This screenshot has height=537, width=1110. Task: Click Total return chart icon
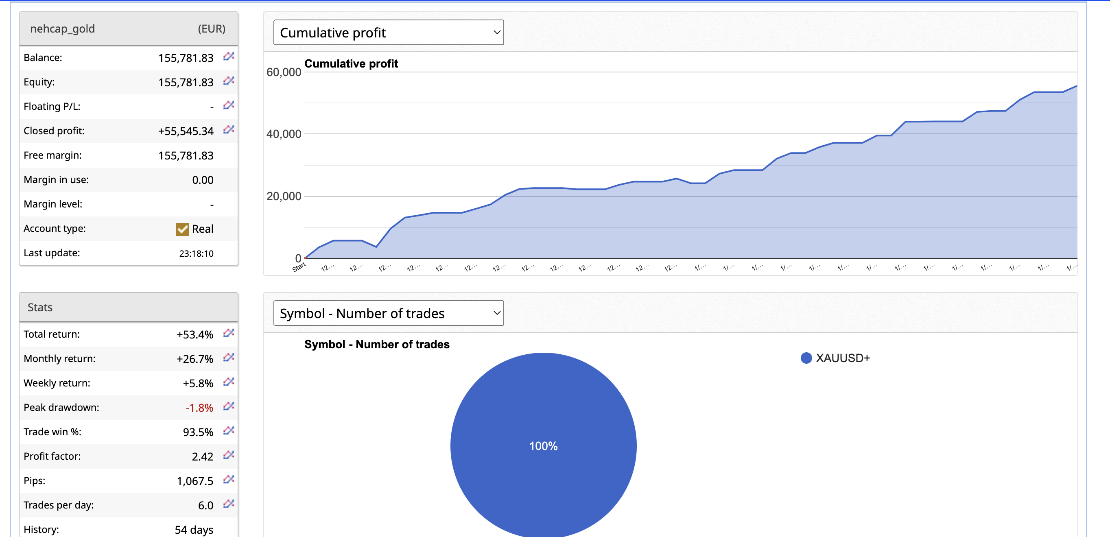[x=228, y=333]
